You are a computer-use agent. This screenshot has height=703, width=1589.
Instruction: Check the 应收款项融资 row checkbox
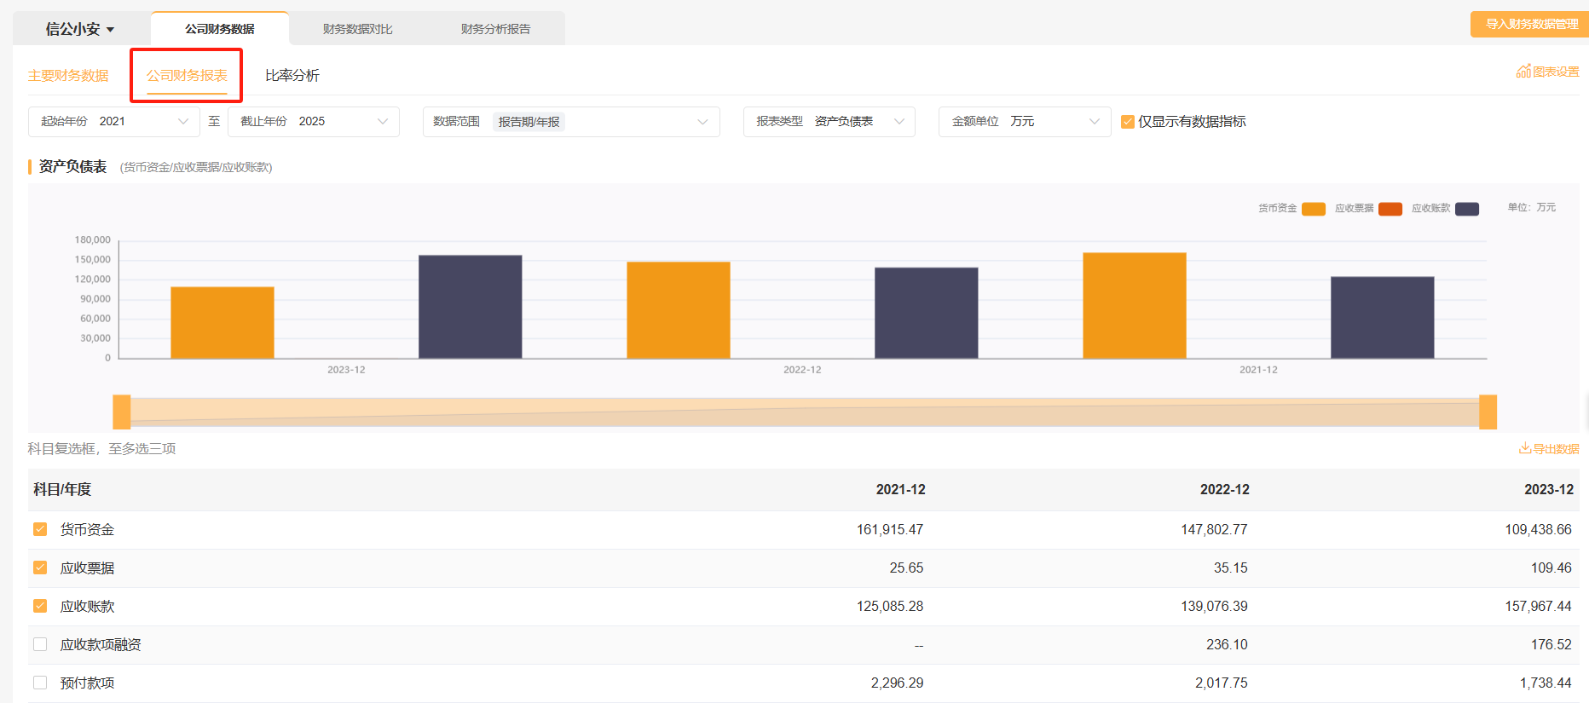click(x=40, y=644)
